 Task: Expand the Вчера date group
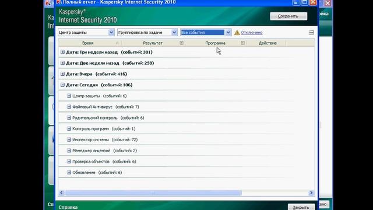[x=62, y=74]
